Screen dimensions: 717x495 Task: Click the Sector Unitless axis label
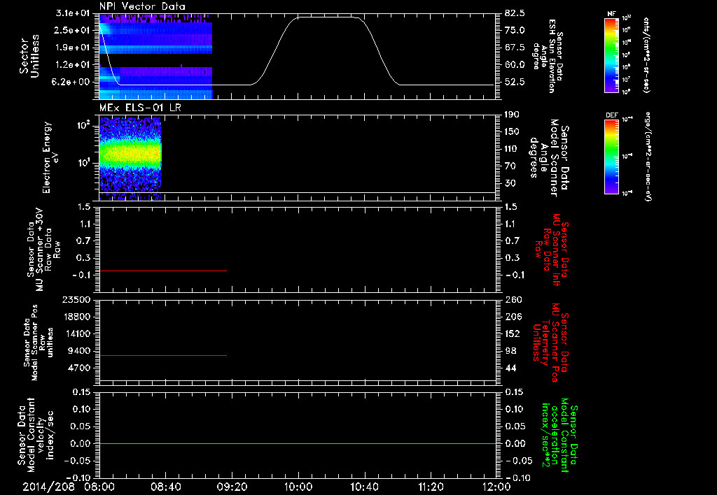click(x=29, y=56)
